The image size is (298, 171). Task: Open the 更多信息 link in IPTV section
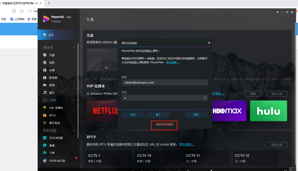coord(187,144)
